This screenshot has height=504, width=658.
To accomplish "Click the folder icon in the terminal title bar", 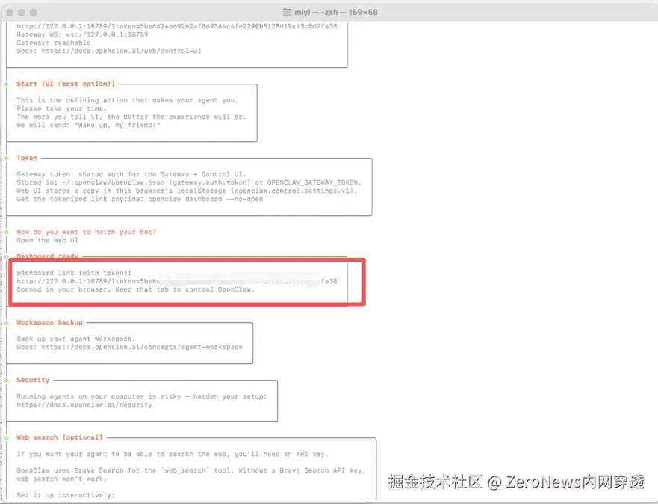I will point(287,12).
